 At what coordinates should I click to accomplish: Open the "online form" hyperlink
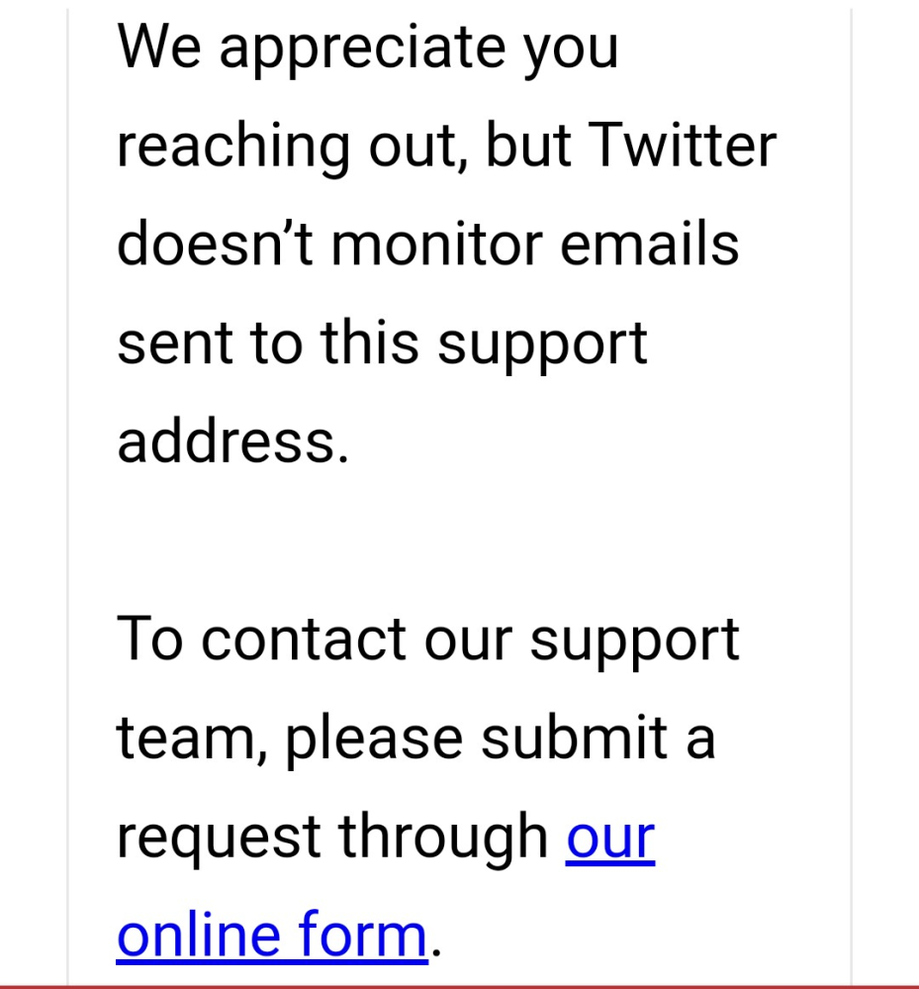(x=272, y=936)
